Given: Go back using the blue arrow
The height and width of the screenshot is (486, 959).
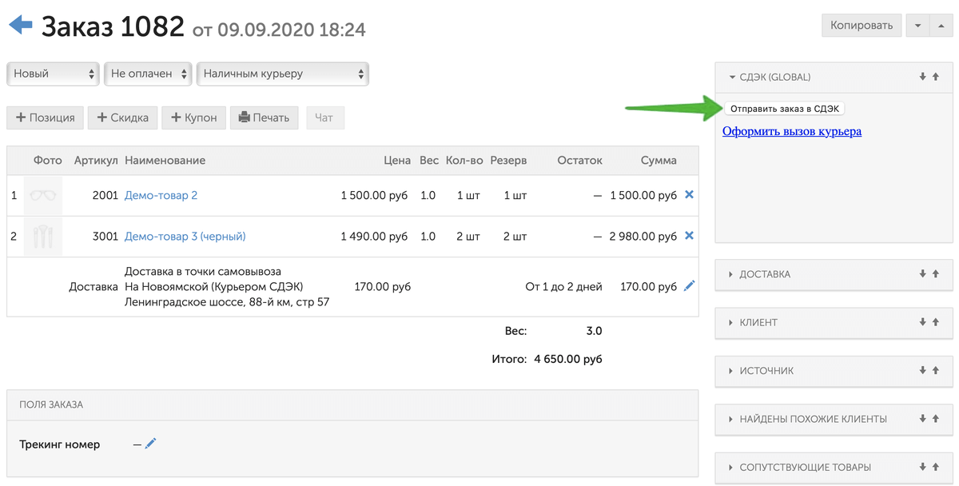Looking at the screenshot, I should click(x=20, y=26).
